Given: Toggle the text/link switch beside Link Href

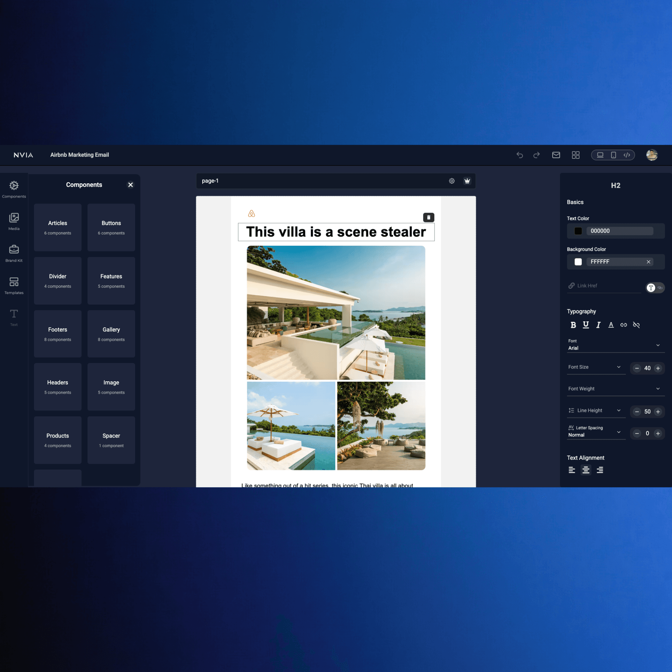Looking at the screenshot, I should (x=655, y=288).
